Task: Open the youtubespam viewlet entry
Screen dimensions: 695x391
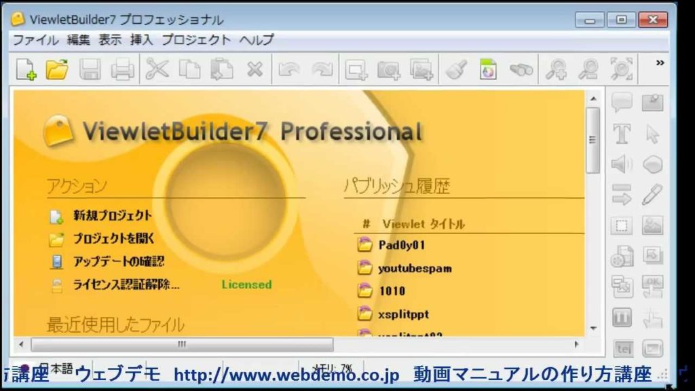Action: (x=415, y=268)
